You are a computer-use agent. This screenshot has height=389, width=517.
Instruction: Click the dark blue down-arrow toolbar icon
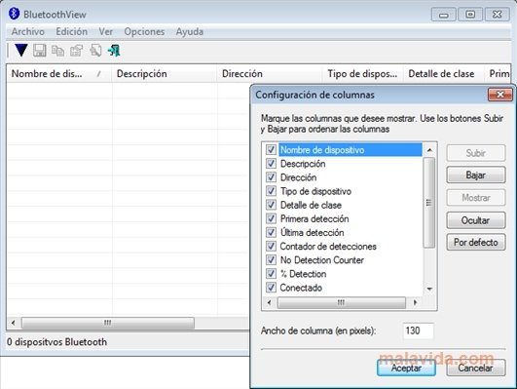click(21, 50)
